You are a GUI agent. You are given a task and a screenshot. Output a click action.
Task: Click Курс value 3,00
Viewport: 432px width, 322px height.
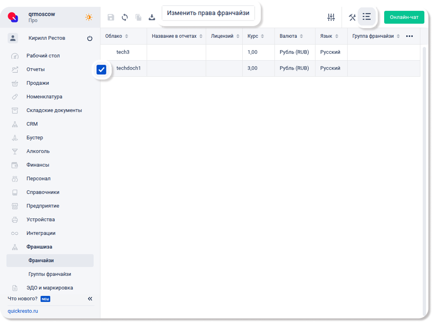(252, 68)
